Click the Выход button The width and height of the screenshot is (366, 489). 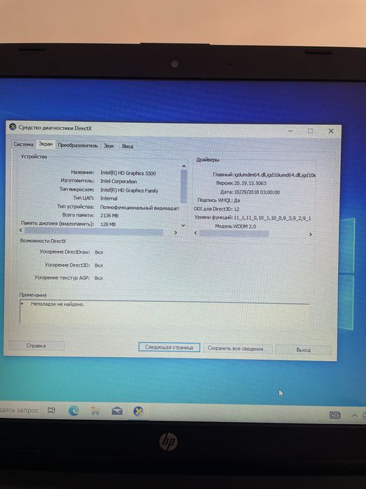click(303, 350)
